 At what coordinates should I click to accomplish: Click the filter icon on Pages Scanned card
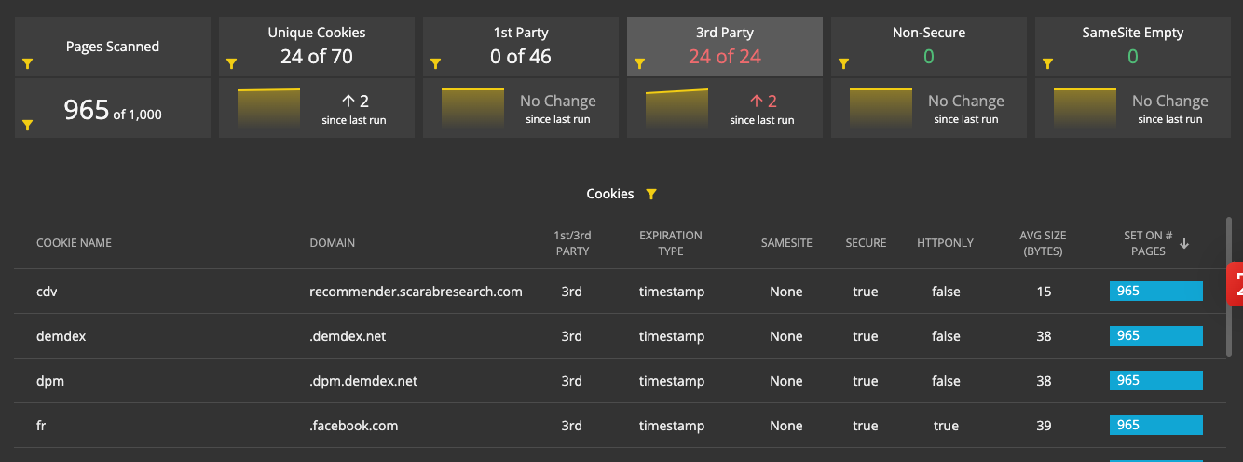pos(28,63)
